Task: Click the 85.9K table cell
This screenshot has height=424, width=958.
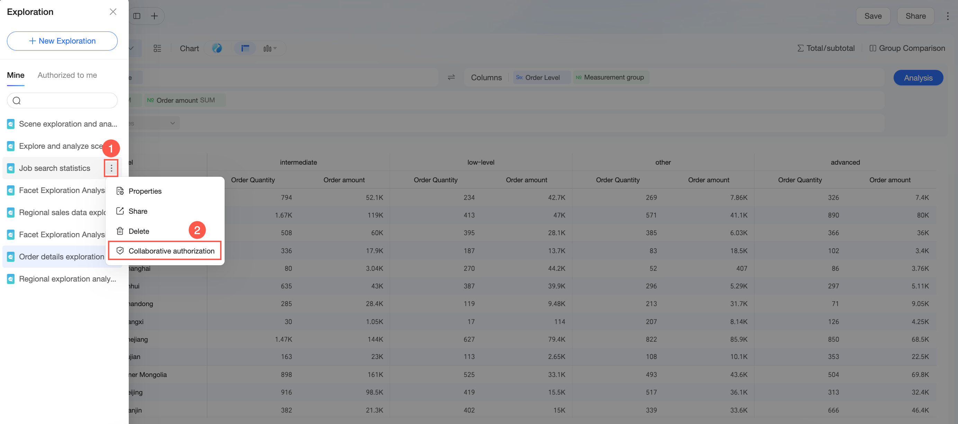Action: [738, 339]
